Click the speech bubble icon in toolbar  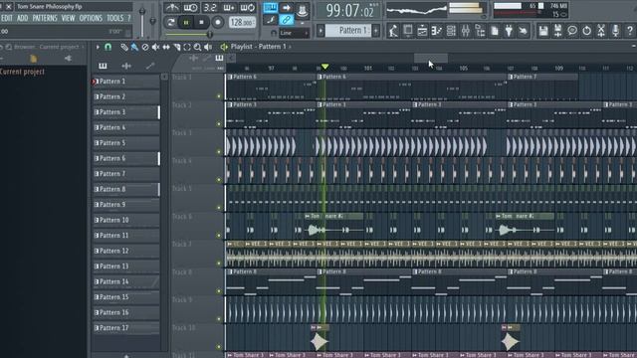coord(572,31)
